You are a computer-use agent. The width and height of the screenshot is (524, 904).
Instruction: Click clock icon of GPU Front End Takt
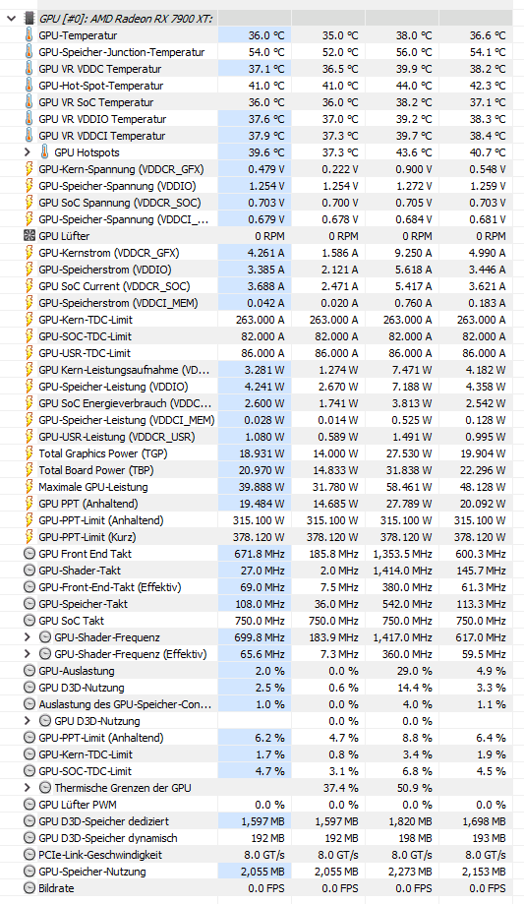(x=29, y=554)
